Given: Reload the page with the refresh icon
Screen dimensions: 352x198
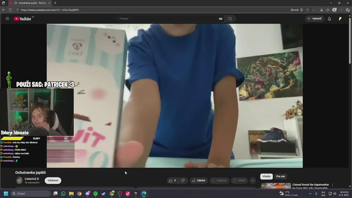Looking at the screenshot, I should [x=10, y=10].
